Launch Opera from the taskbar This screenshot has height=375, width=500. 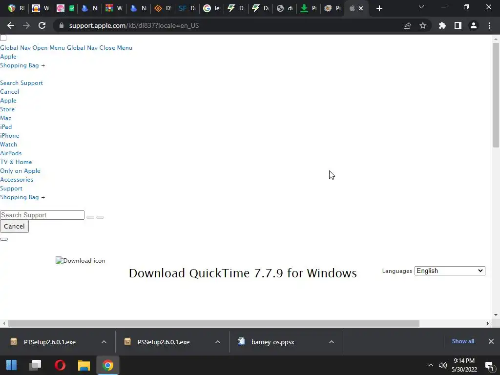click(60, 365)
